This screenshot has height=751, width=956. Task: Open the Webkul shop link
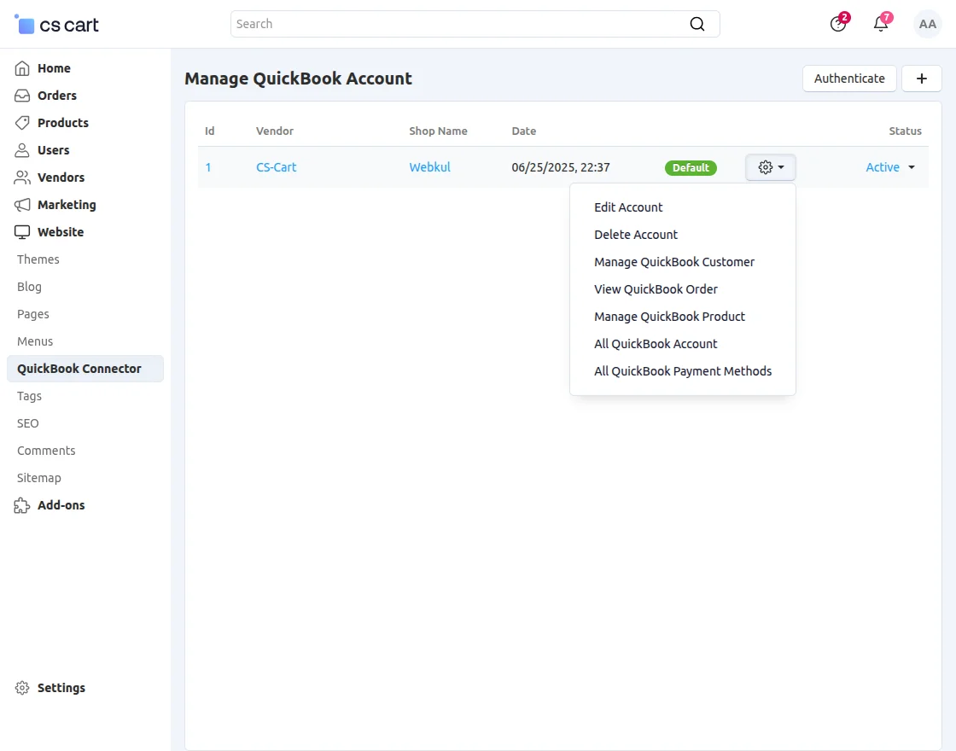click(429, 167)
